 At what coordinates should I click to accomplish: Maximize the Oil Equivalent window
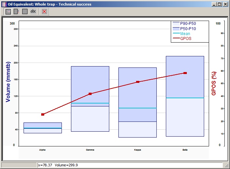pyautogui.click(x=220, y=4)
